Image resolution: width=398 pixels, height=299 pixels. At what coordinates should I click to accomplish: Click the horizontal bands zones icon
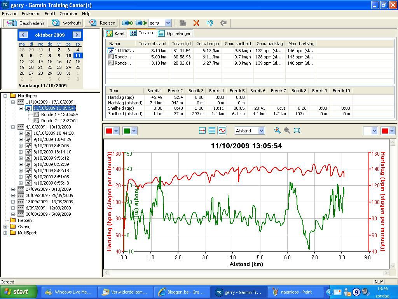(212, 131)
